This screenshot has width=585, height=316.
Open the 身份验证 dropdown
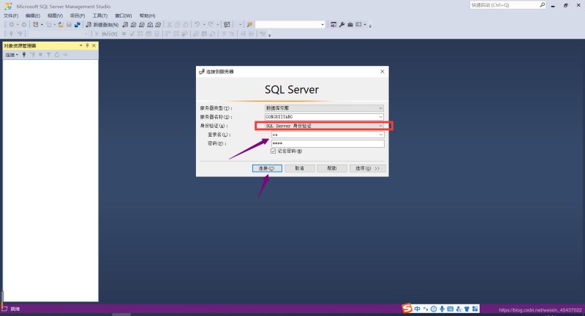pos(324,126)
